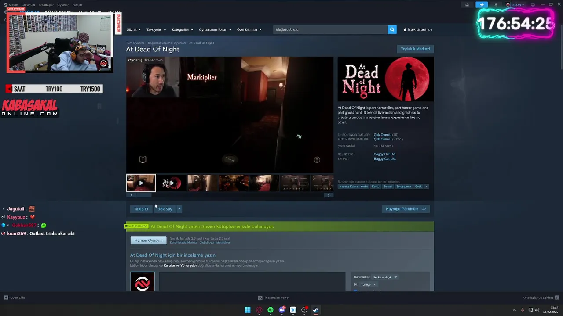Switch to Big Picture mode icon
The image size is (563, 316).
click(x=533, y=5)
